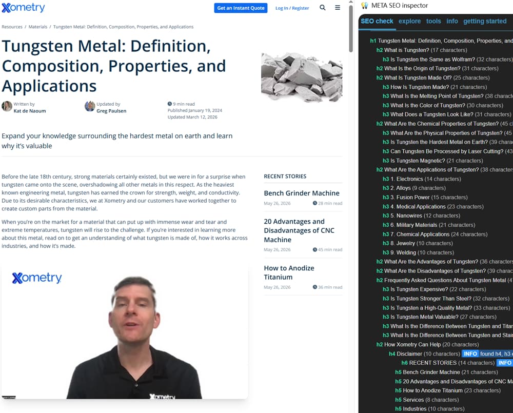Click the Xometry logo in header
Viewport: 513px width, 413px height.
(x=23, y=8)
